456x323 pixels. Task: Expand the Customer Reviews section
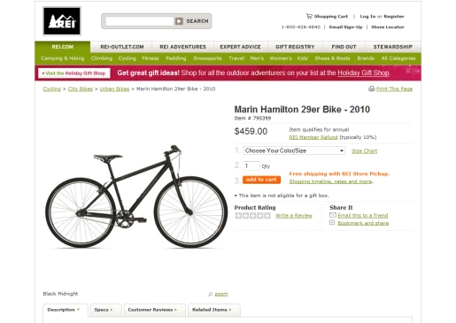click(154, 310)
